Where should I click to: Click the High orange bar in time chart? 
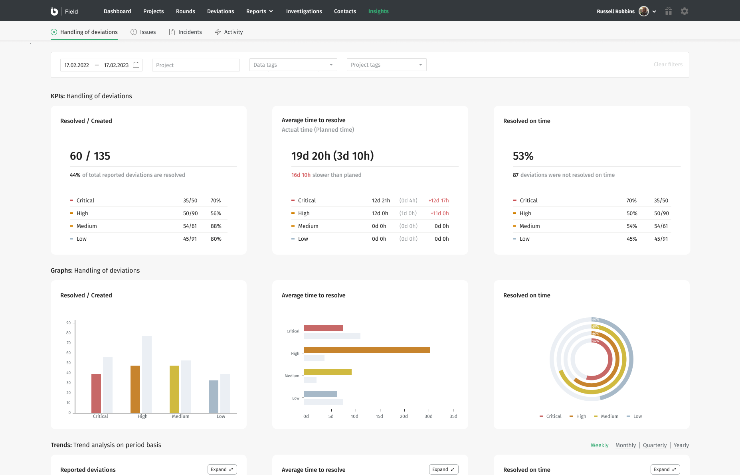click(x=367, y=350)
